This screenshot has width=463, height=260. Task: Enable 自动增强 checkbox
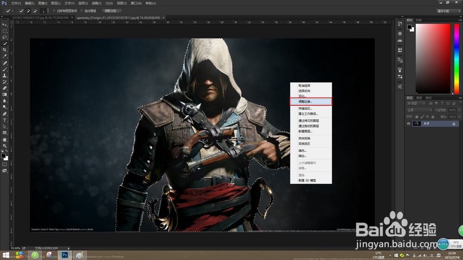[82, 11]
